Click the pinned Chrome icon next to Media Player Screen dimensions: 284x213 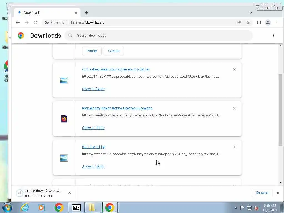(59, 207)
